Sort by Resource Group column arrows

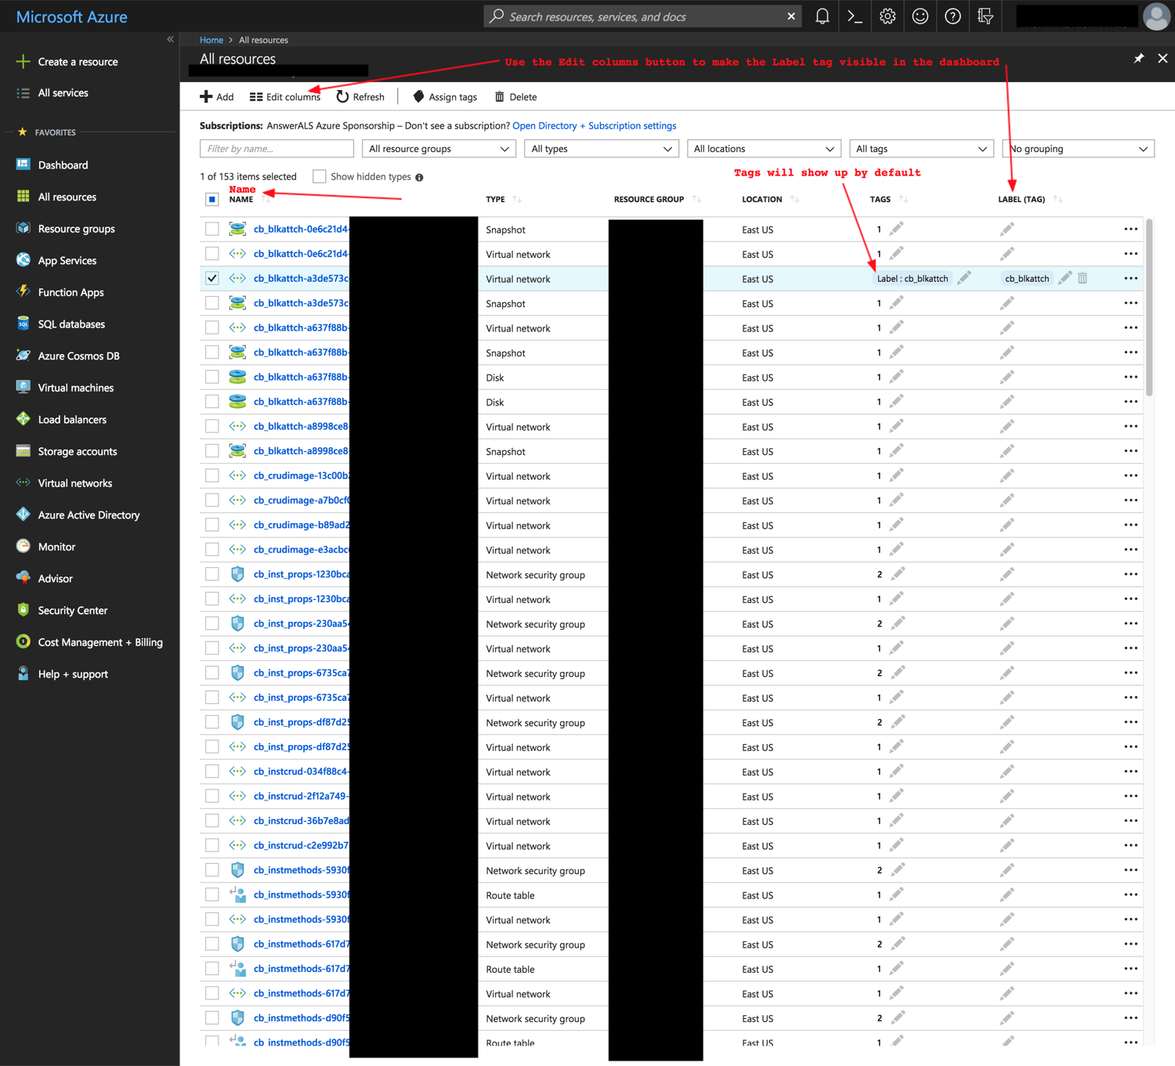696,199
